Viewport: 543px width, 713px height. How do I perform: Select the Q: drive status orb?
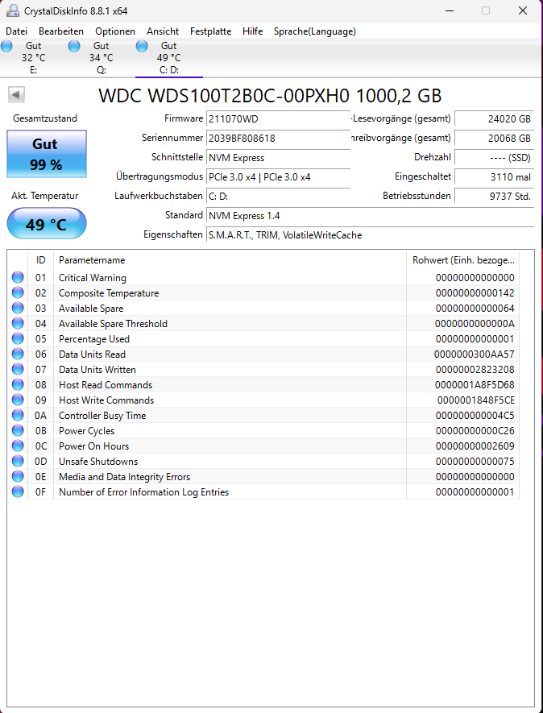coord(74,46)
